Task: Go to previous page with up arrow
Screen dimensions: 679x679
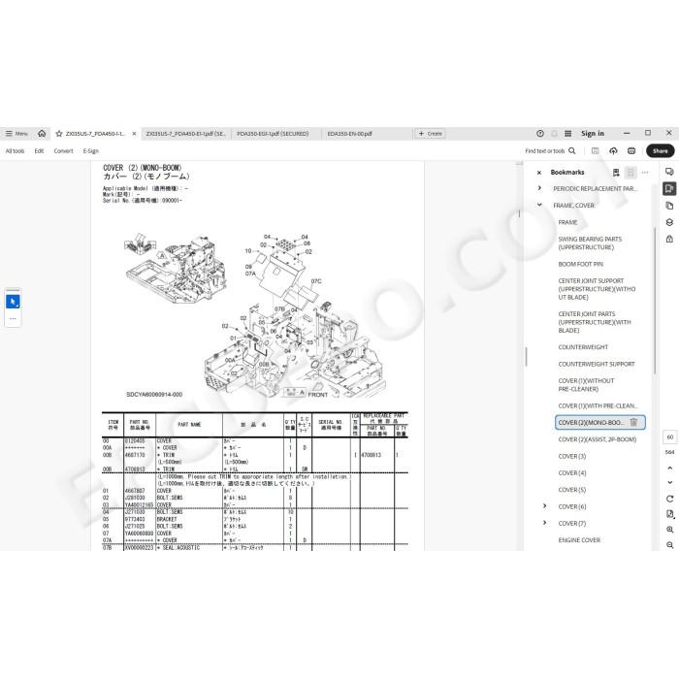Action: pos(669,469)
